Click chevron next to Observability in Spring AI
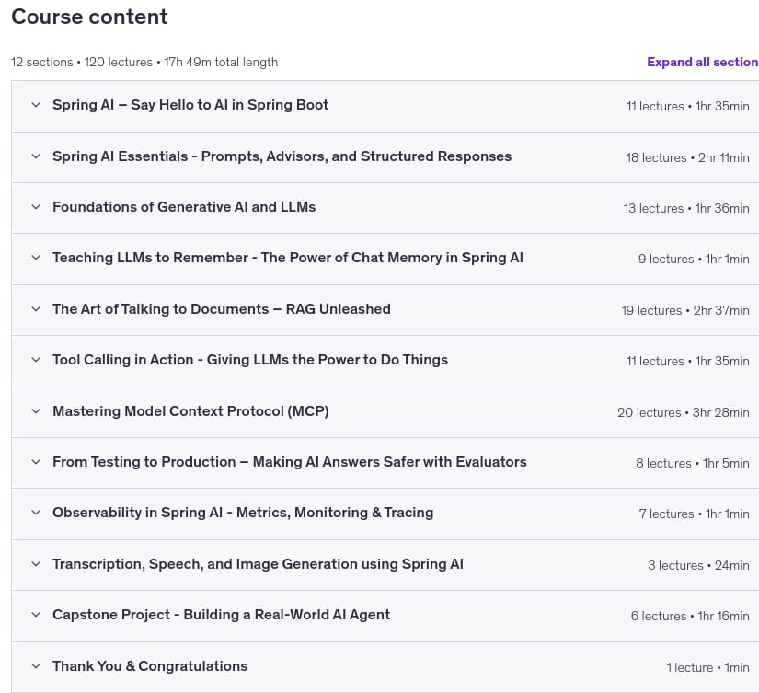The height and width of the screenshot is (693, 759). [x=36, y=513]
